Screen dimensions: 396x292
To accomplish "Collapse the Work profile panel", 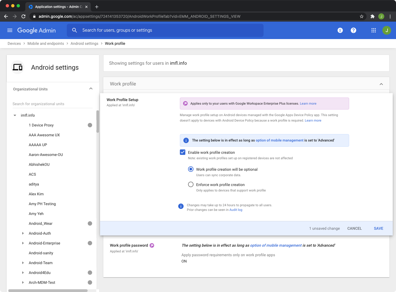I will 381,84.
